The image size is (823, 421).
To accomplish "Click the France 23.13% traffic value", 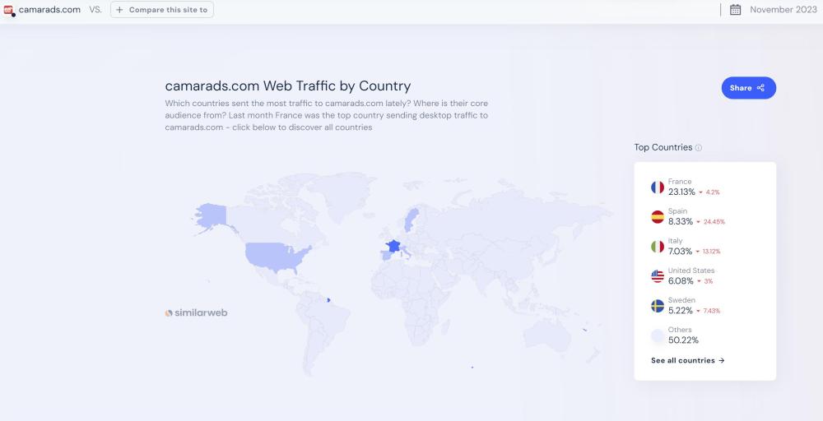I will (681, 192).
